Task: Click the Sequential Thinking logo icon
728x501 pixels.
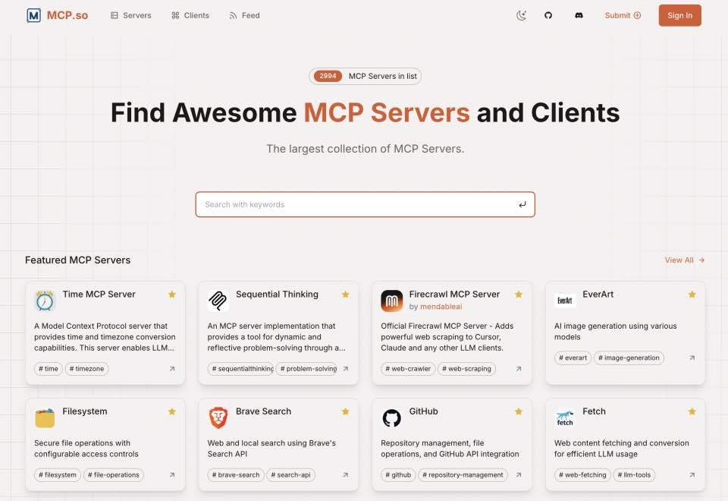Action: tap(218, 301)
